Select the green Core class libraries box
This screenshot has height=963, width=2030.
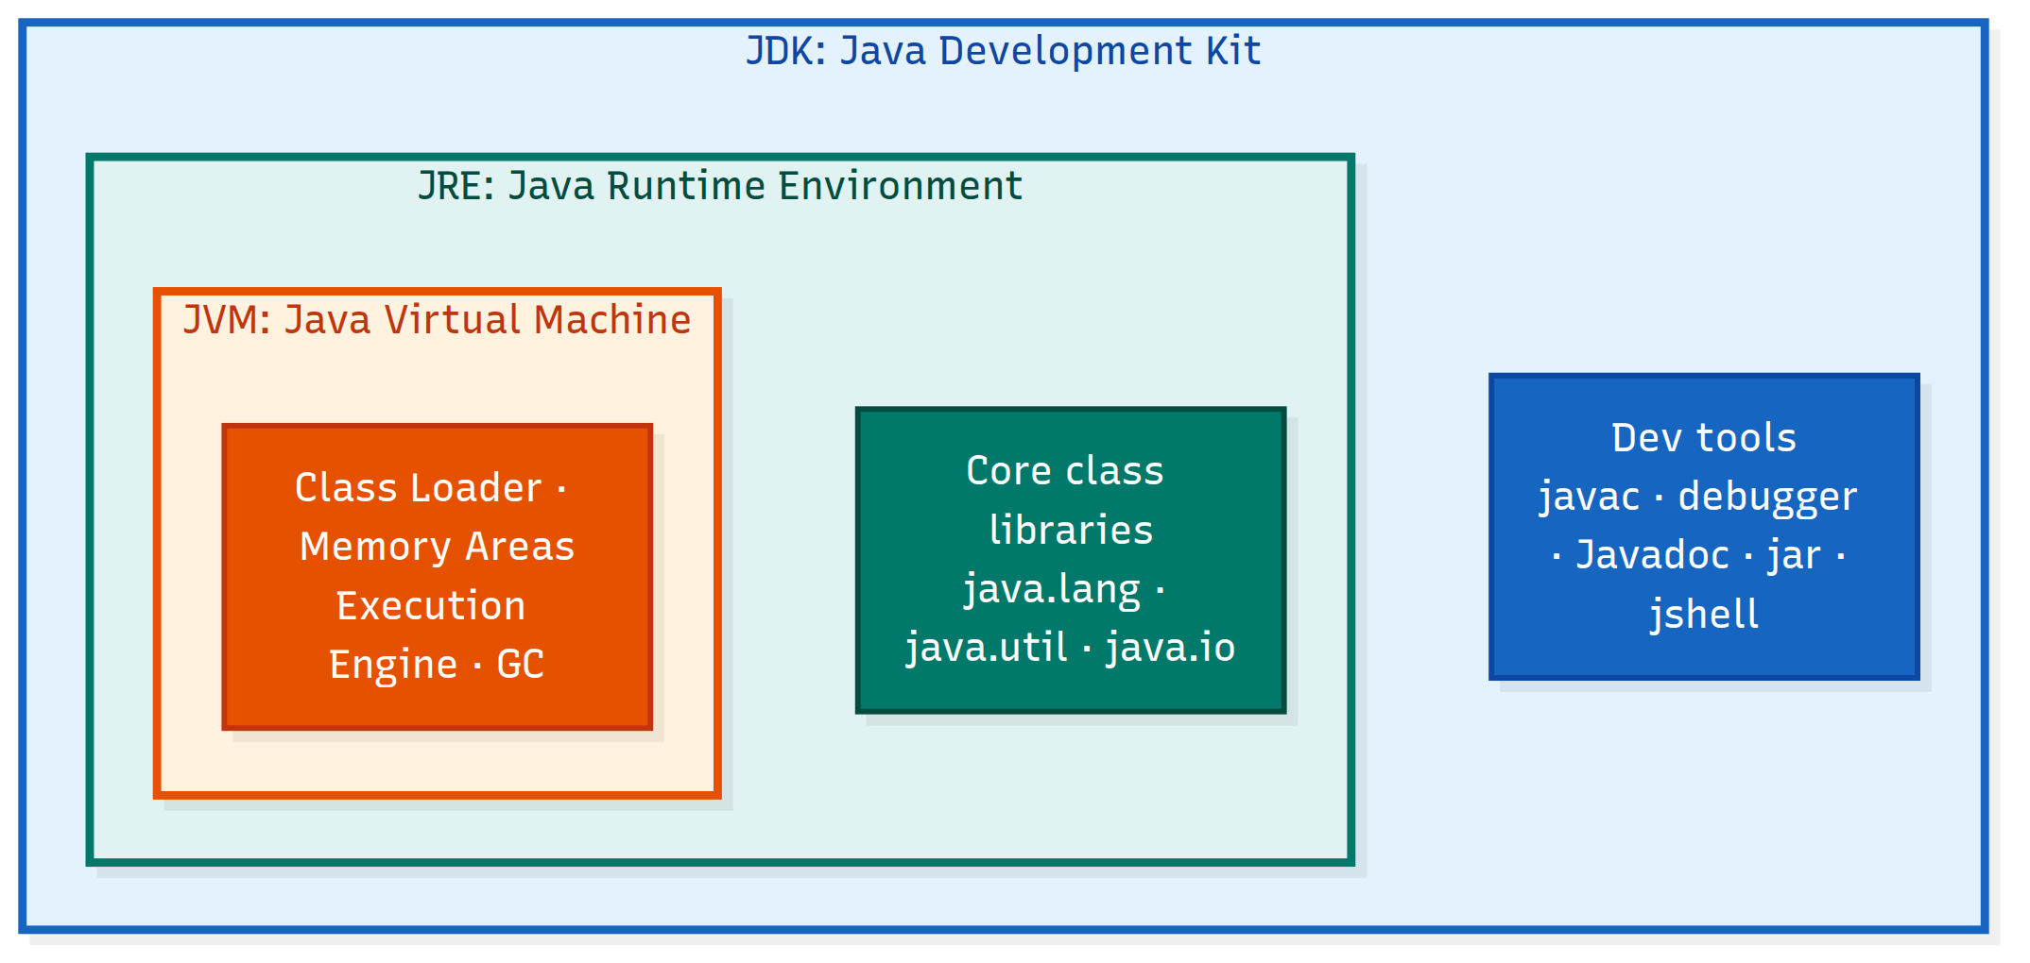[x=1071, y=560]
